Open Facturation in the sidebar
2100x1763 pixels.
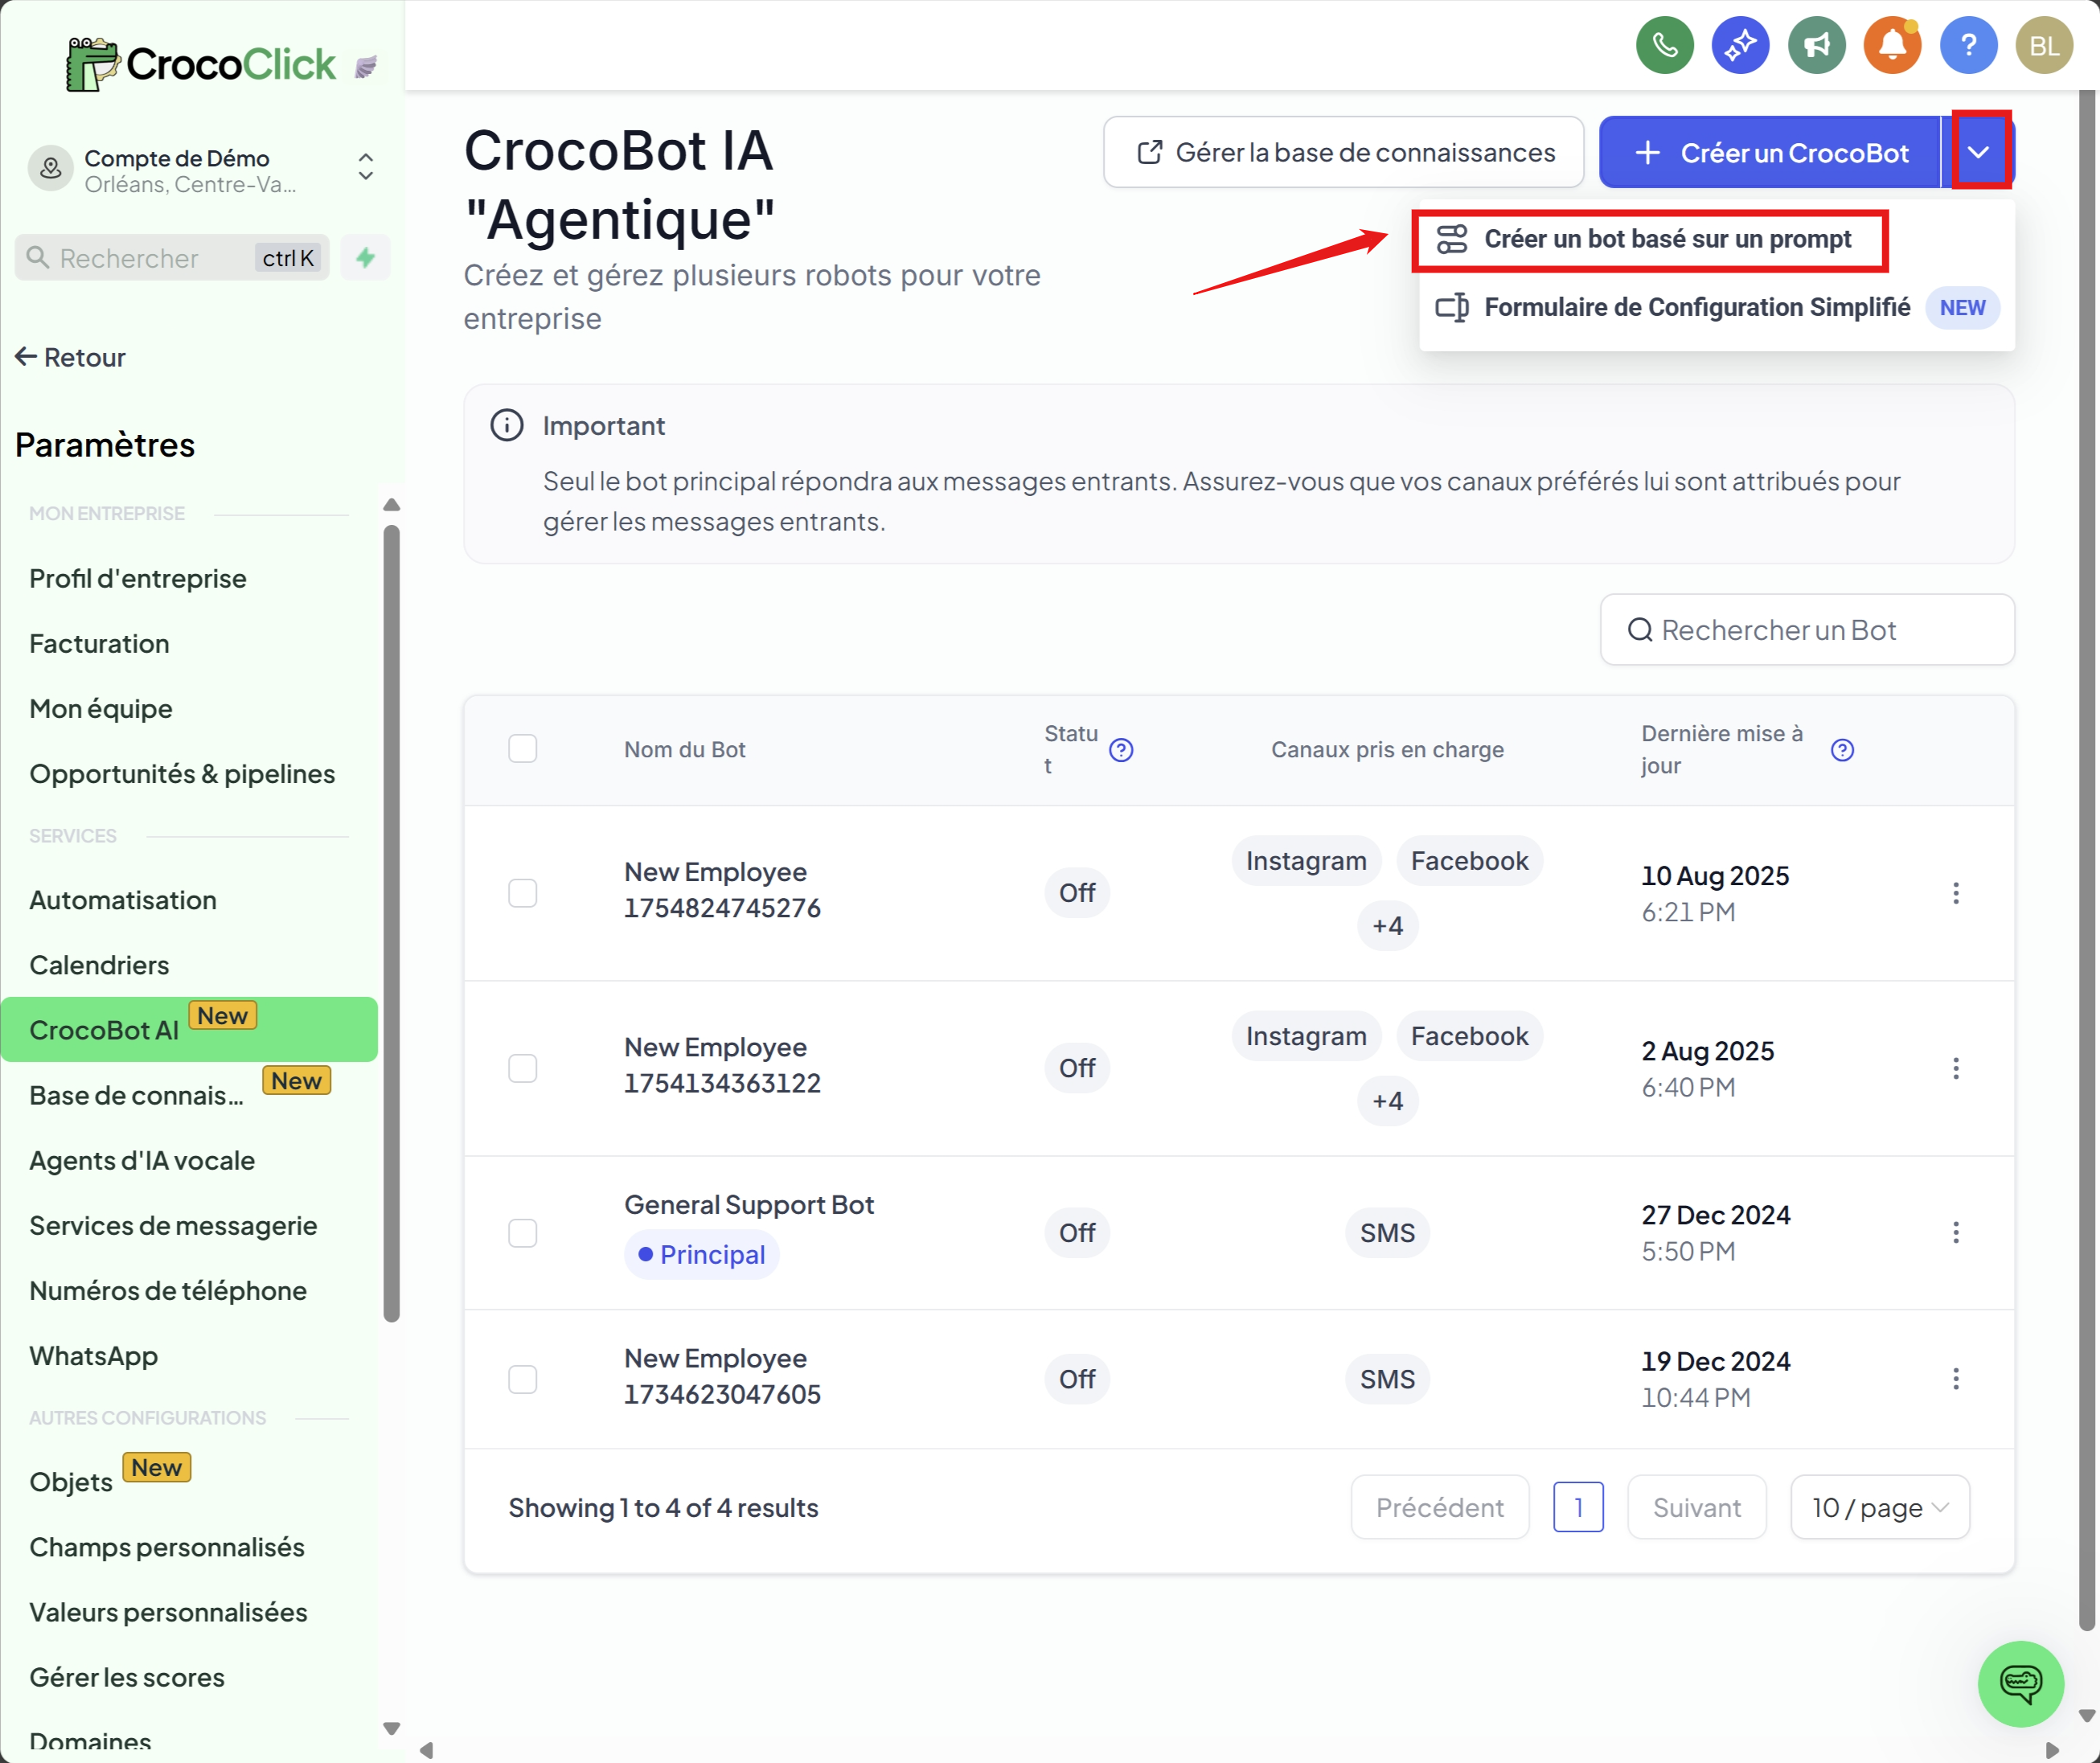99,644
